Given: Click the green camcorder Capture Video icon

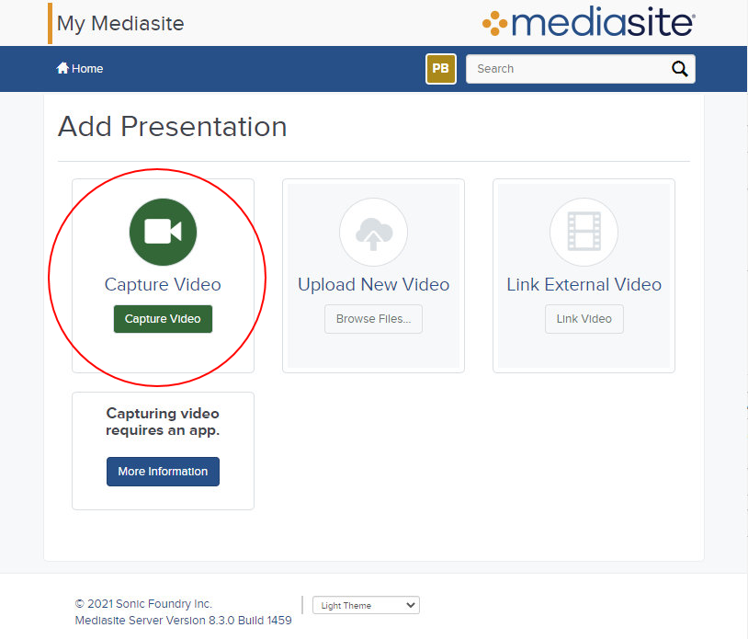Looking at the screenshot, I should point(163,232).
